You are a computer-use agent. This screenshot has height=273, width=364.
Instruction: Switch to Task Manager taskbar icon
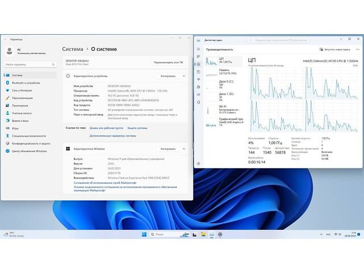[212, 234]
